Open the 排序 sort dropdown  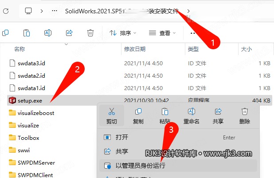(123, 33)
